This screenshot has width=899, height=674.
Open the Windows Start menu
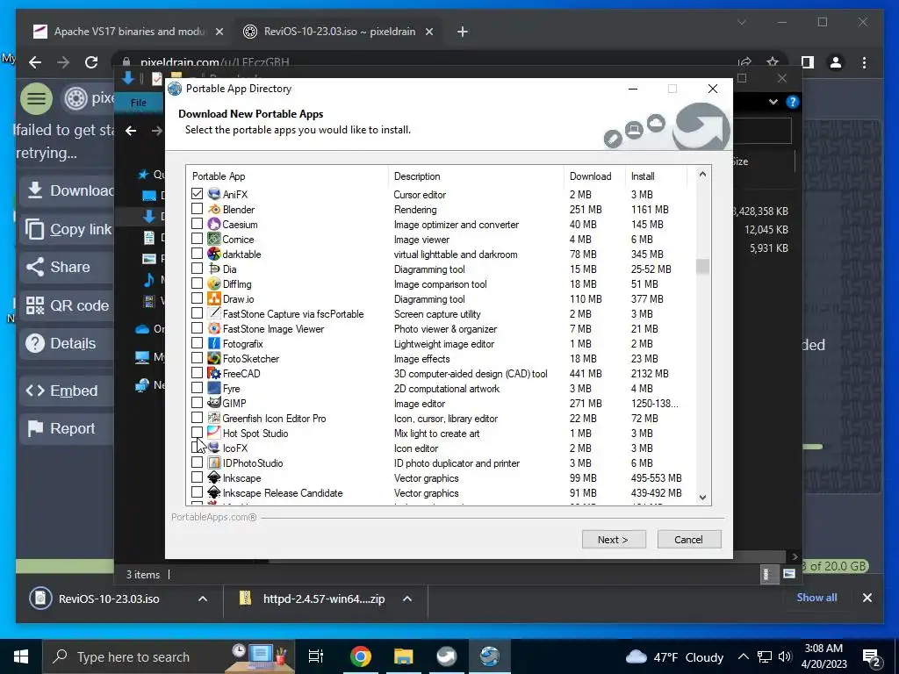(x=21, y=656)
